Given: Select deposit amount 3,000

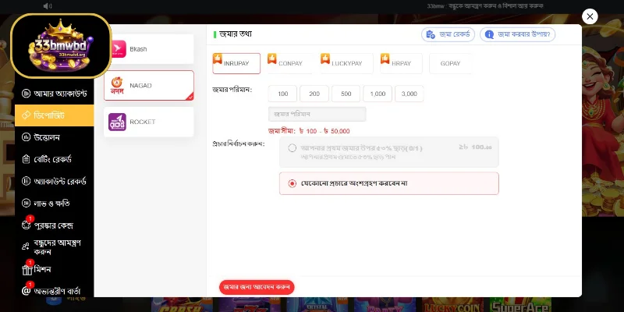Looking at the screenshot, I should (409, 94).
